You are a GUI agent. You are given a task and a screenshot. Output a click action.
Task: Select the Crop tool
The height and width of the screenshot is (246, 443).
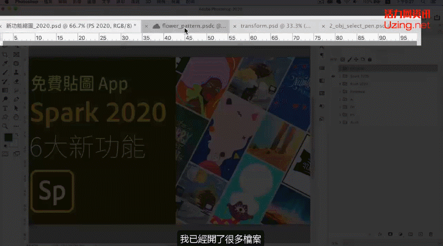tap(5, 54)
